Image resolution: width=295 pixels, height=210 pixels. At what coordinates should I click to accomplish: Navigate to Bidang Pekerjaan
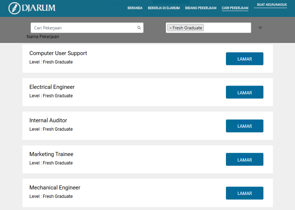coord(201,8)
